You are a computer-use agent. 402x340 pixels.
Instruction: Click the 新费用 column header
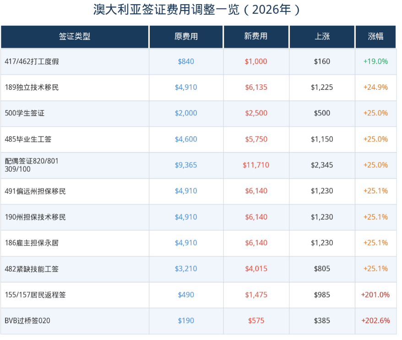256,37
